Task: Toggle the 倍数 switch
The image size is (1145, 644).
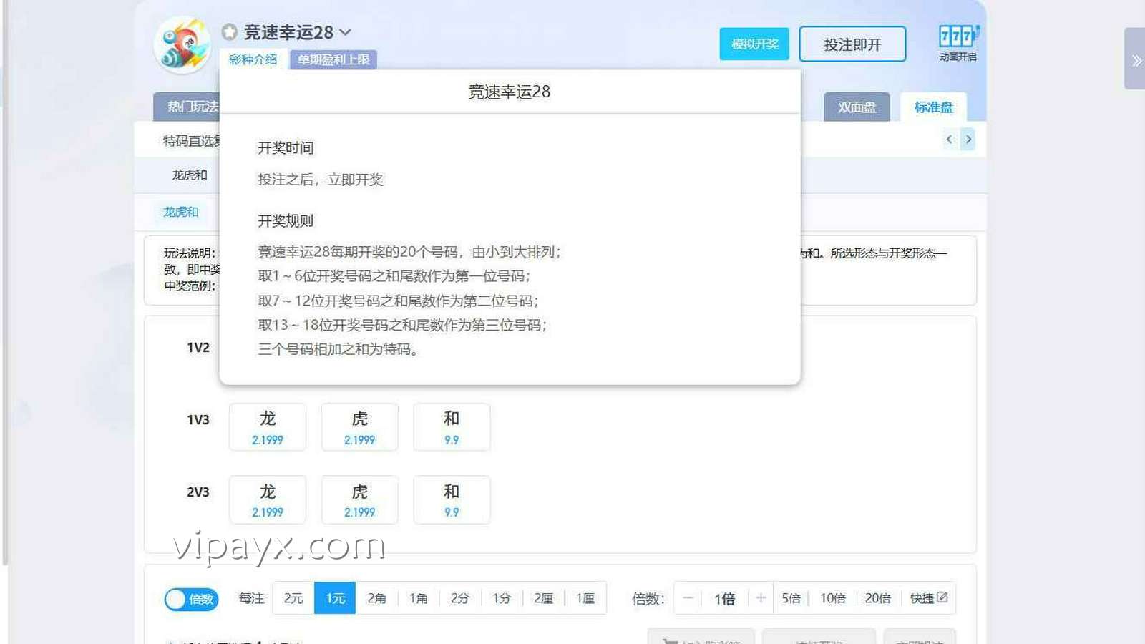Action: (191, 599)
